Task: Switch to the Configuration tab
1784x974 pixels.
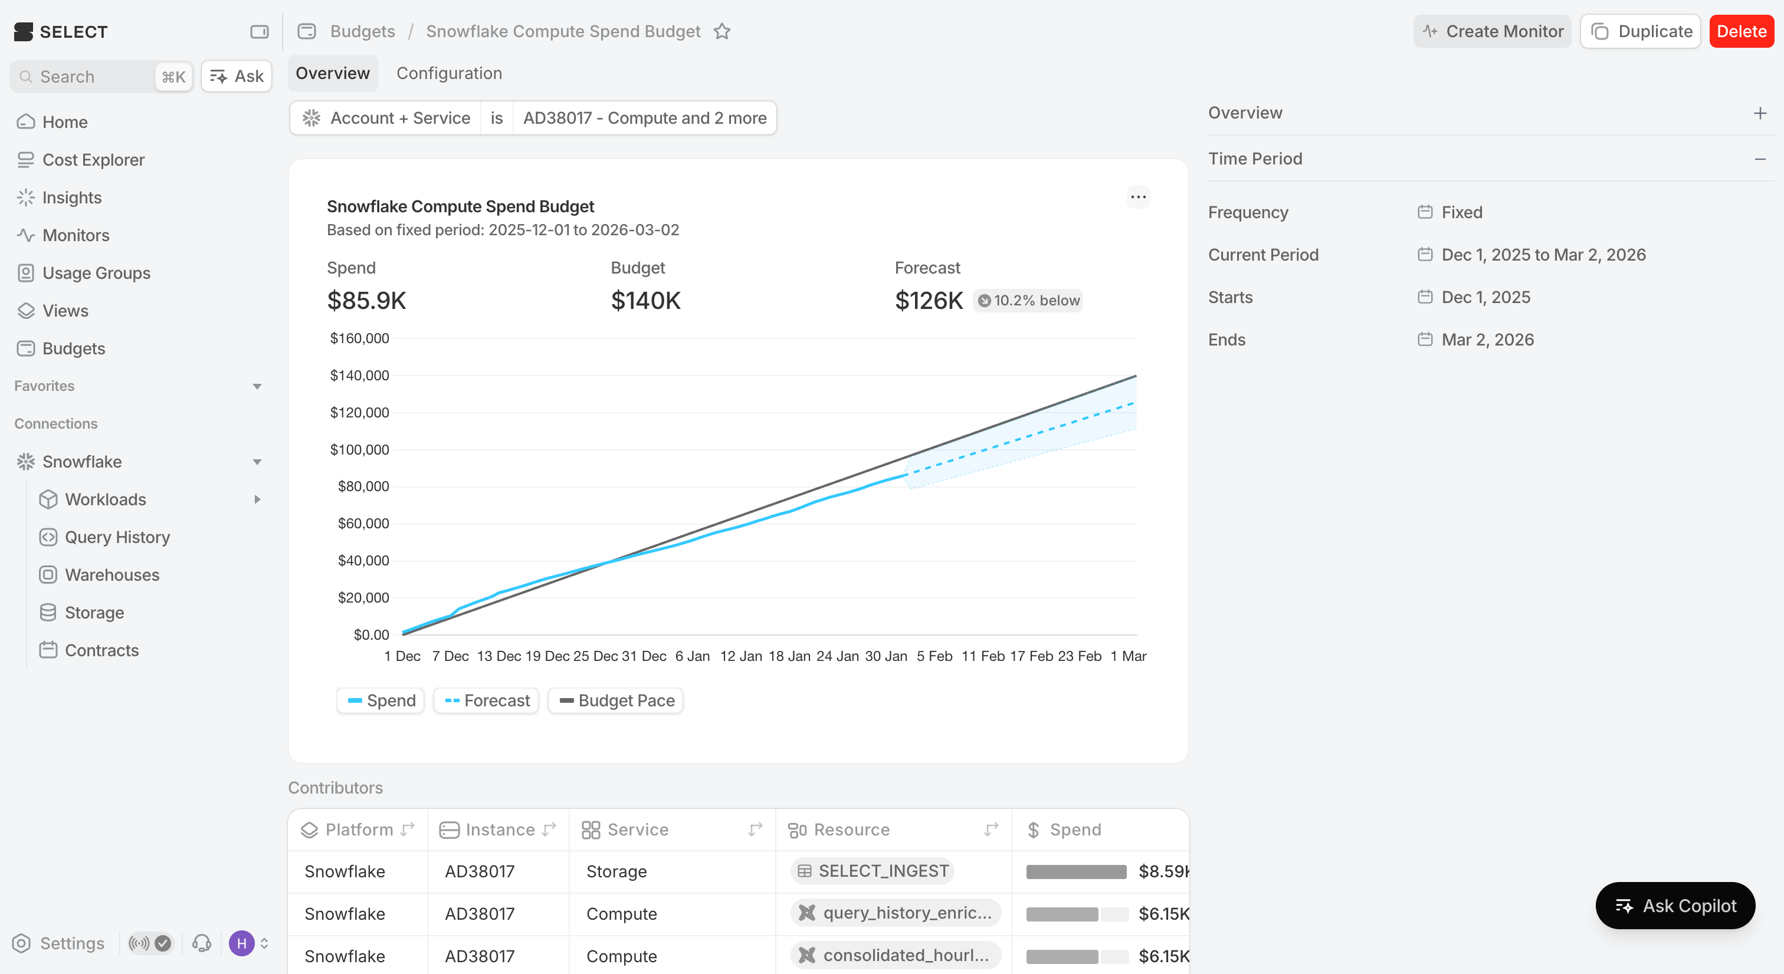Action: pyautogui.click(x=449, y=73)
